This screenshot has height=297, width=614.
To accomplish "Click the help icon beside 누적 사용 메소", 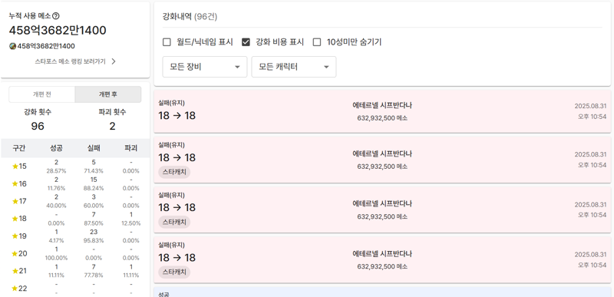I will (x=56, y=16).
